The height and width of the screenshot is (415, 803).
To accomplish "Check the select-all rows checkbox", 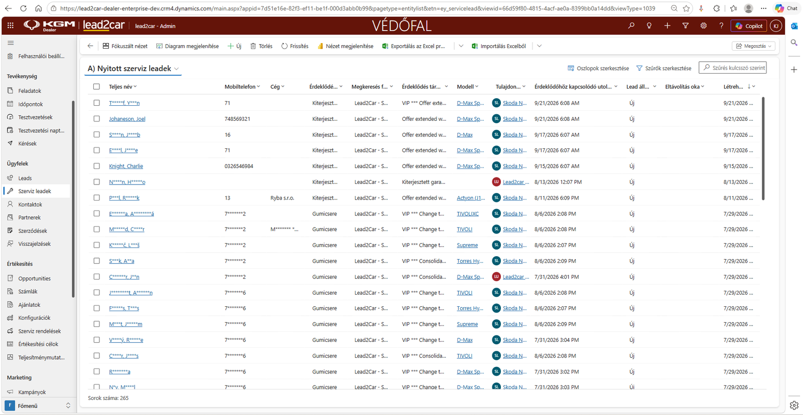I will (96, 87).
